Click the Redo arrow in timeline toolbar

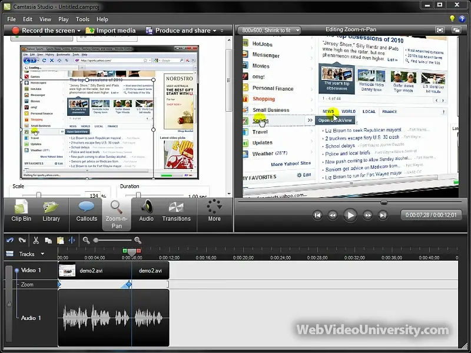click(22, 240)
